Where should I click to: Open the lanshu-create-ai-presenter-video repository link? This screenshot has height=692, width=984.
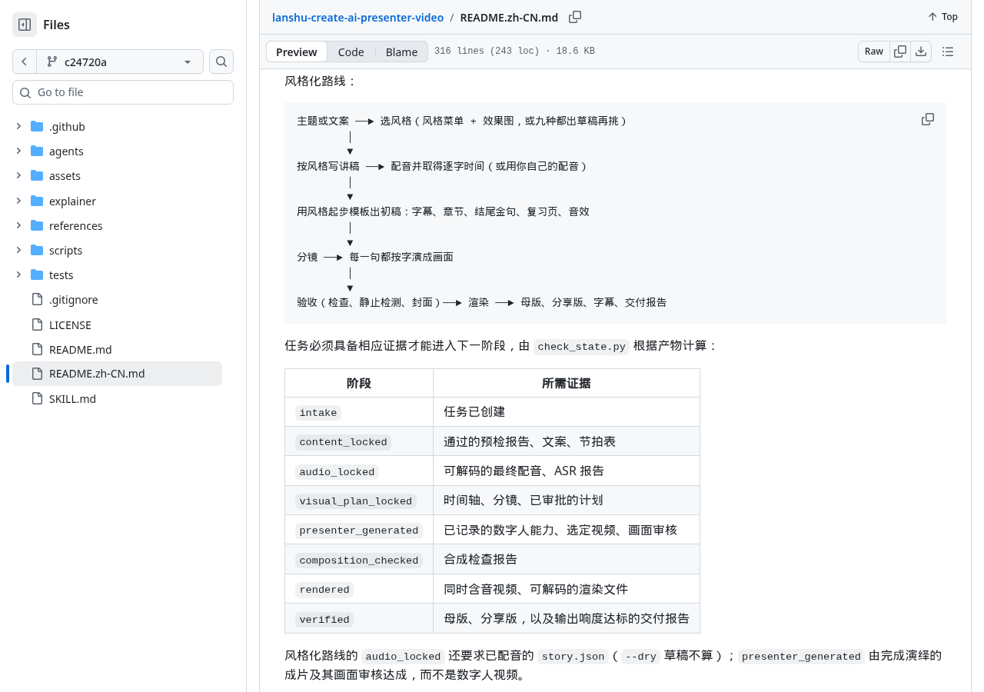(357, 17)
